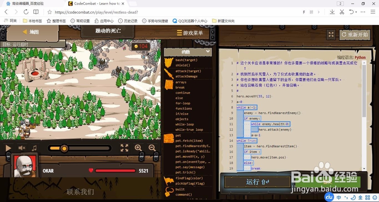The image size is (379, 202).
Task: Click the shield bash item icon
Action: tap(169, 63)
